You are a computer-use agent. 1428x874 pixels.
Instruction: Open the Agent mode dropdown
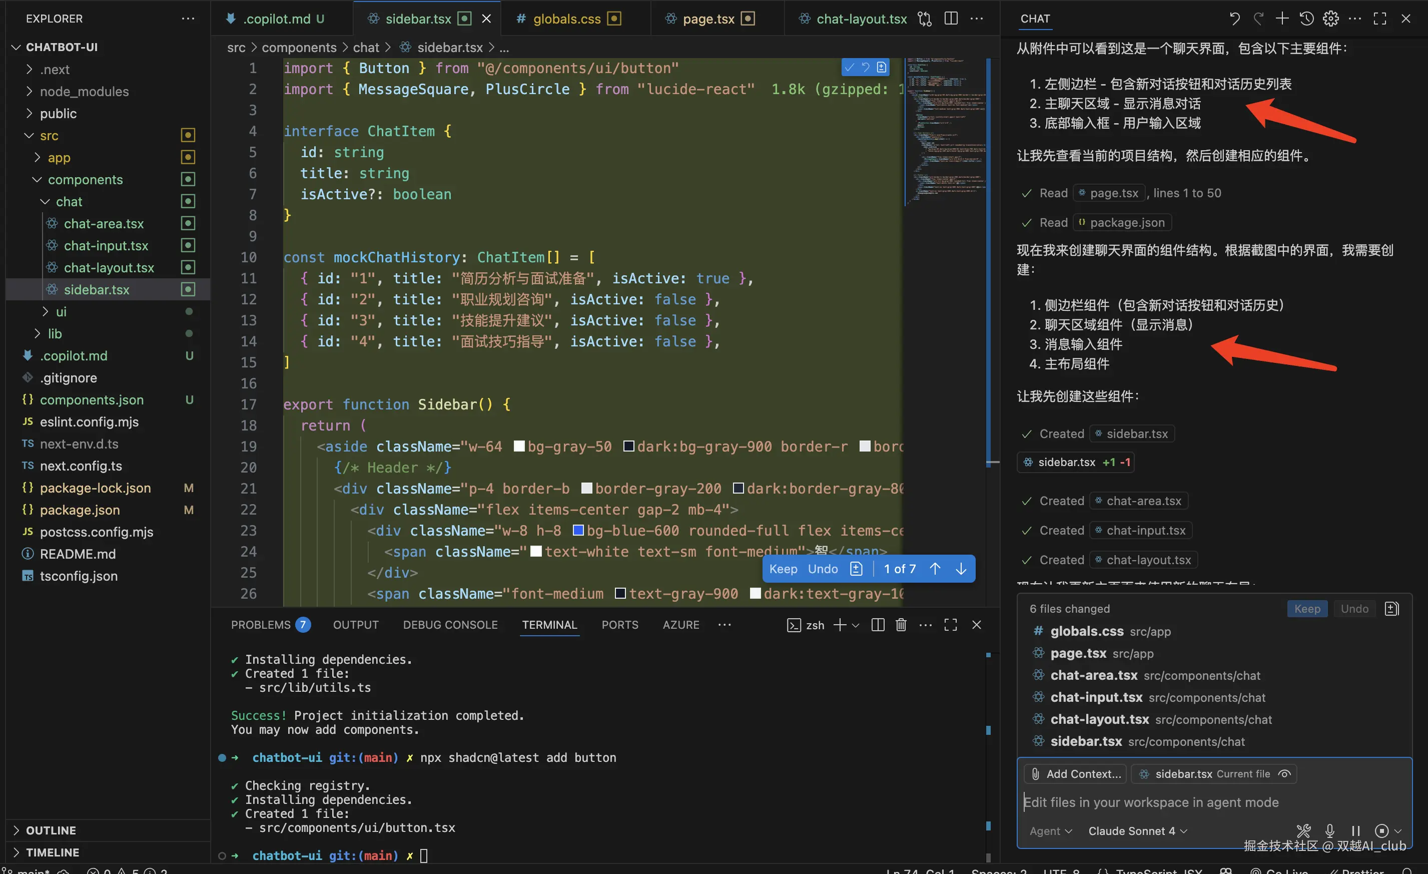pyautogui.click(x=1050, y=830)
